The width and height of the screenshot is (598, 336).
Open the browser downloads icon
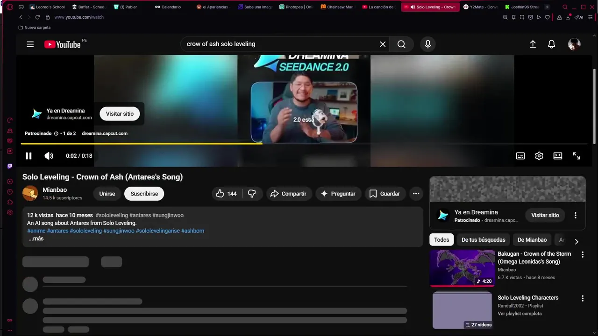[568, 17]
